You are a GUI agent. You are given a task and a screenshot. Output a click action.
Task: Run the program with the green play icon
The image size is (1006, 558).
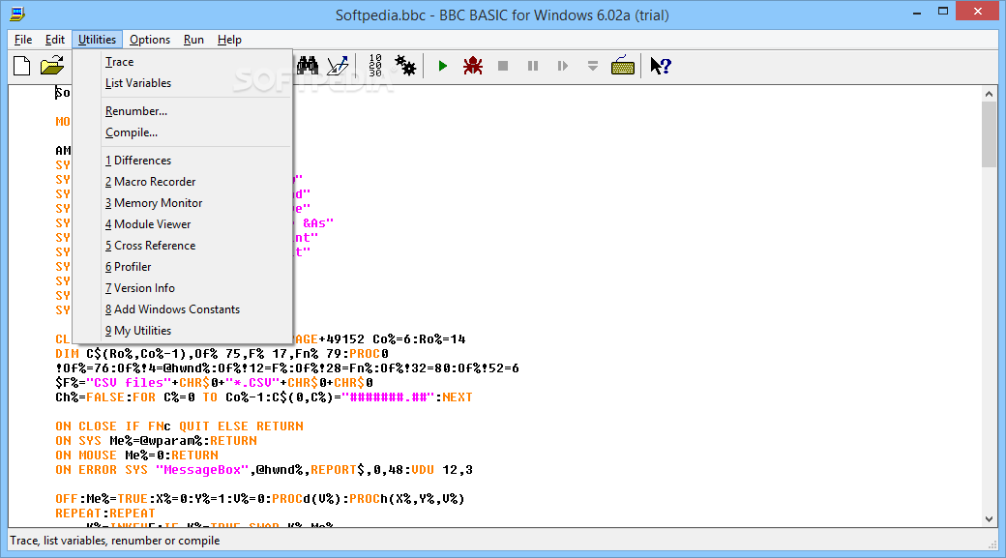443,66
